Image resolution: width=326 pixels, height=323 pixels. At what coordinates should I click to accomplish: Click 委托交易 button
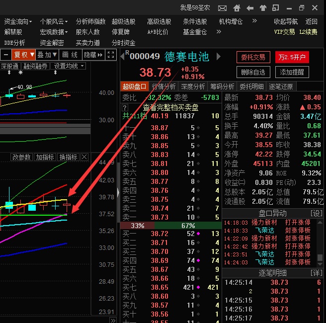pyautogui.click(x=253, y=57)
